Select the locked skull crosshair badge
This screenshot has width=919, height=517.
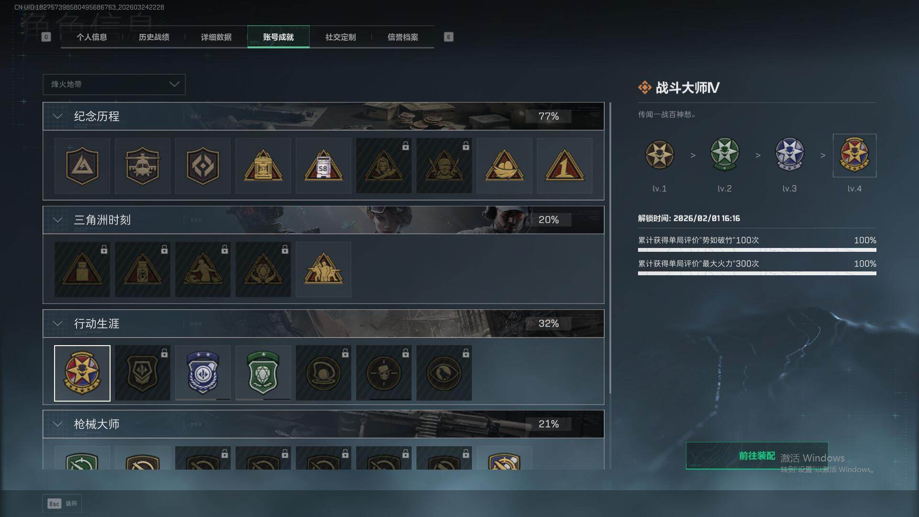[383, 373]
